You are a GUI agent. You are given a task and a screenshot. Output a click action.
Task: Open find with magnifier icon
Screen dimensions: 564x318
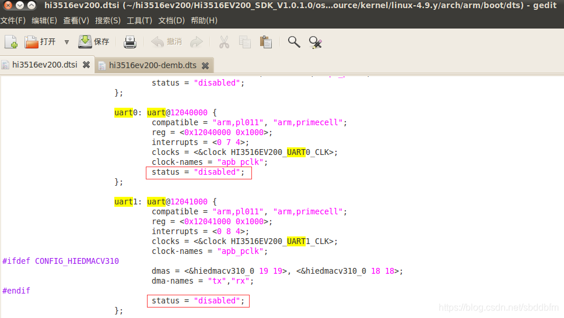click(x=294, y=42)
